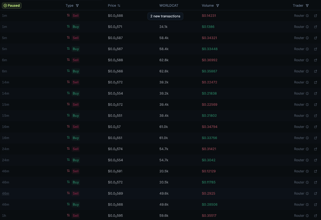This screenshot has width=321, height=220.
Task: Show the 2 new transactions
Action: pyautogui.click(x=165, y=16)
